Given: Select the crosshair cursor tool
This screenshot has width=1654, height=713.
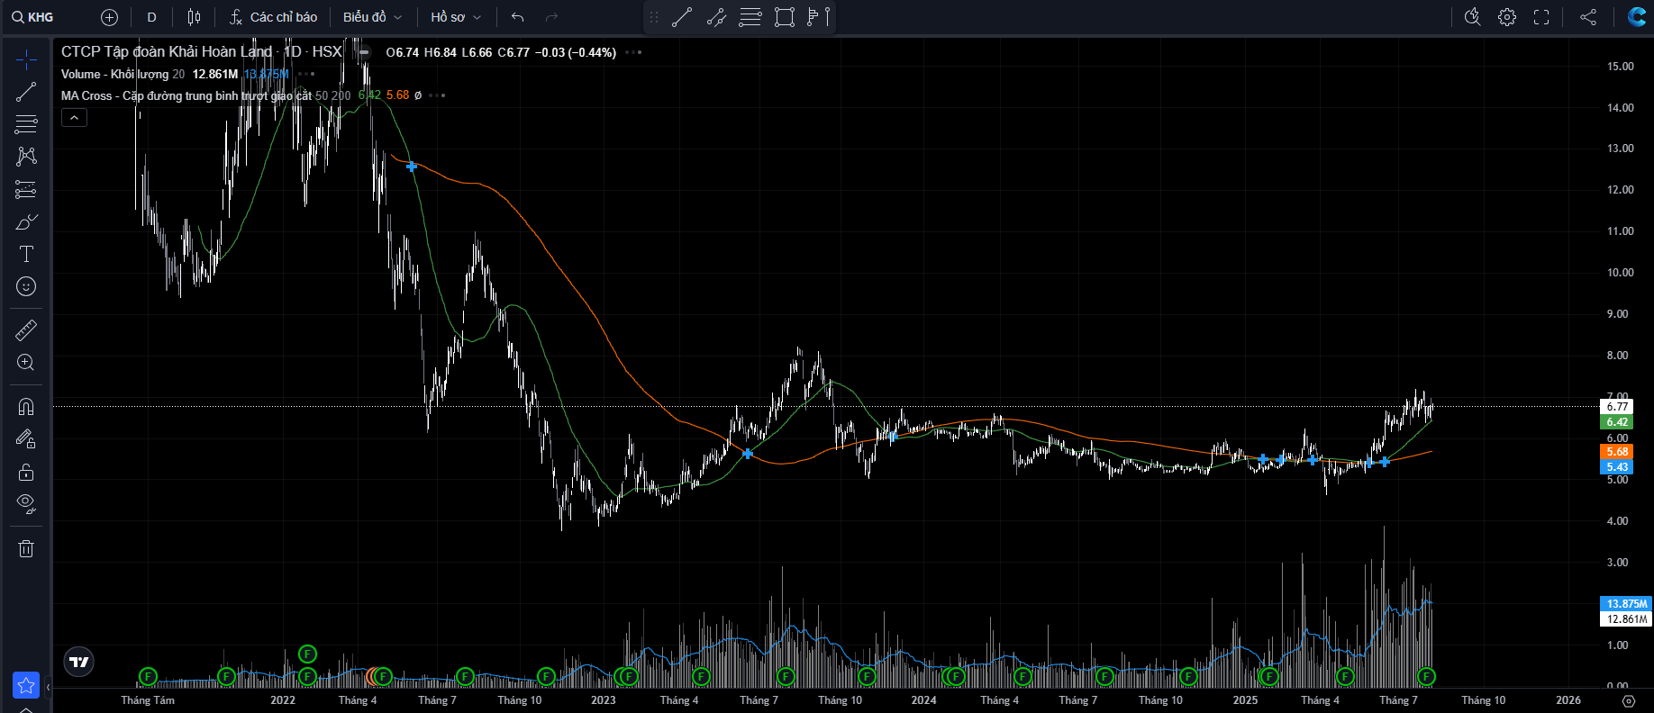Looking at the screenshot, I should 26,60.
